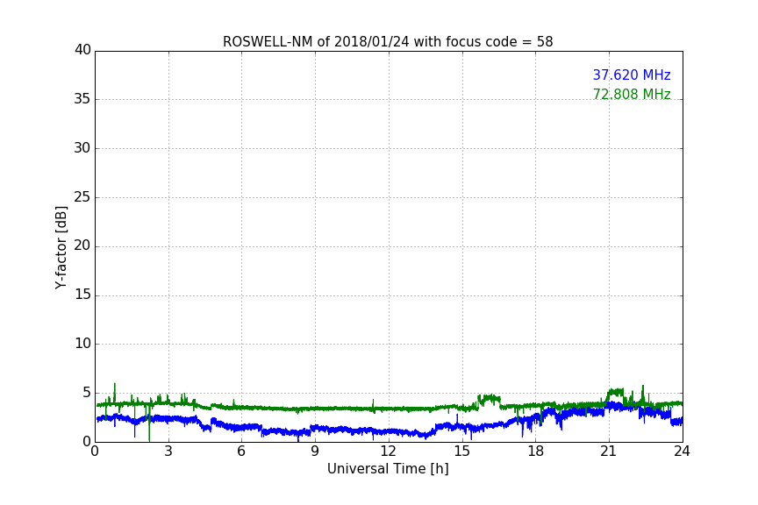
Task: Click the y-axis tick label '10'
Action: [82, 344]
